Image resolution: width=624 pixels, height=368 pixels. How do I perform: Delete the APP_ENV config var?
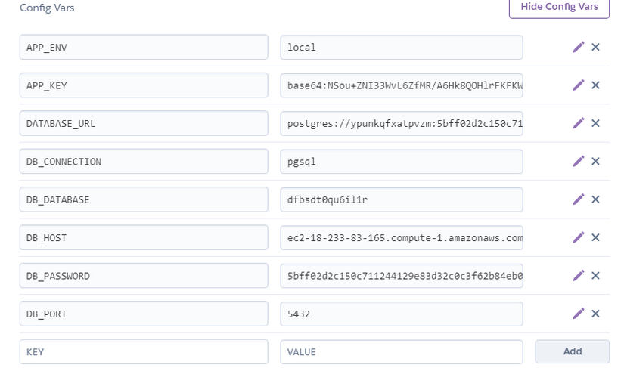click(x=595, y=47)
